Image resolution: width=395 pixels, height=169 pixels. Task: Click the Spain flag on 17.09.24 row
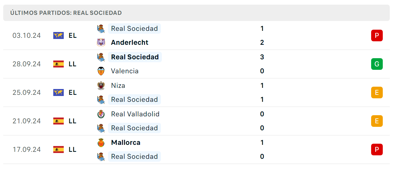coord(59,150)
